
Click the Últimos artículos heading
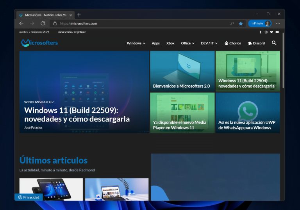(54, 160)
